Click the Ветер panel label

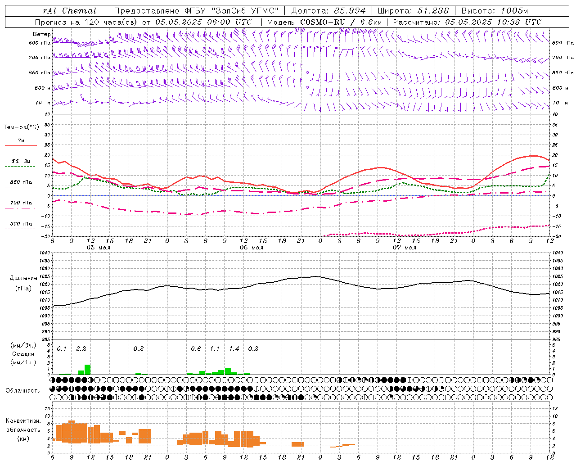41,34
